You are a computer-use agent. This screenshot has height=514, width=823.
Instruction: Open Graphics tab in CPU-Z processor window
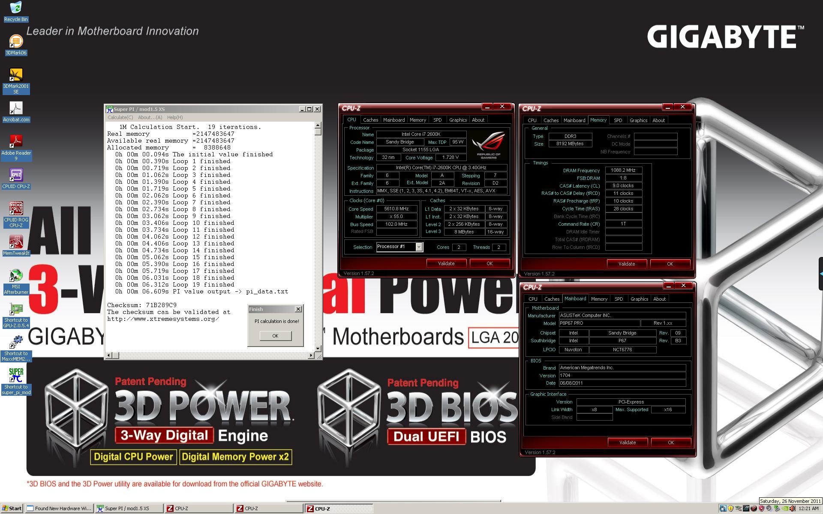pyautogui.click(x=458, y=120)
